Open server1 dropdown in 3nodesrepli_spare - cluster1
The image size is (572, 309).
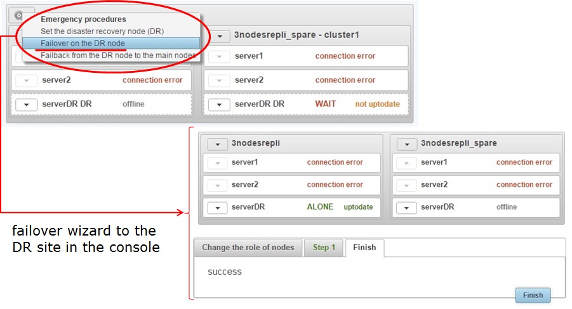point(219,56)
